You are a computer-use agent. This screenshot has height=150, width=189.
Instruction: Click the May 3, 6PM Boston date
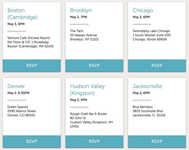16,24
